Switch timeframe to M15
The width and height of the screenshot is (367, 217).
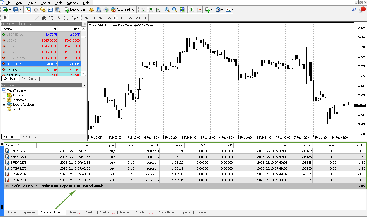click(101, 18)
